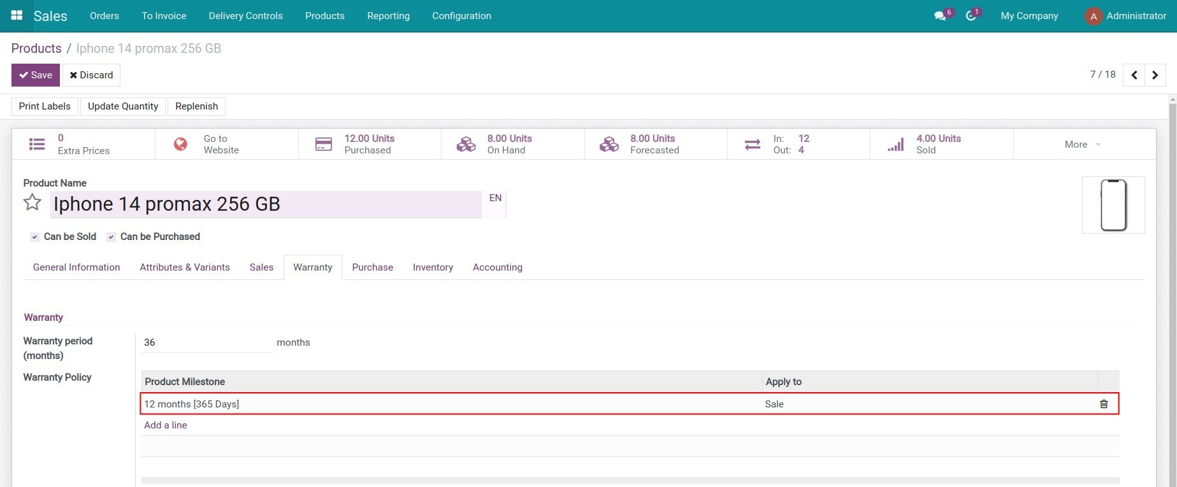
Task: Open the activities clock icon
Action: [971, 16]
